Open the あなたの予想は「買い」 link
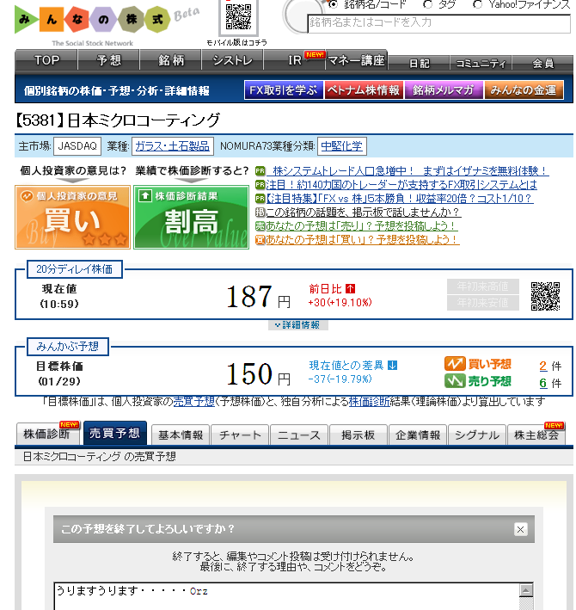Viewport: 576px width, 610px height. (x=363, y=240)
